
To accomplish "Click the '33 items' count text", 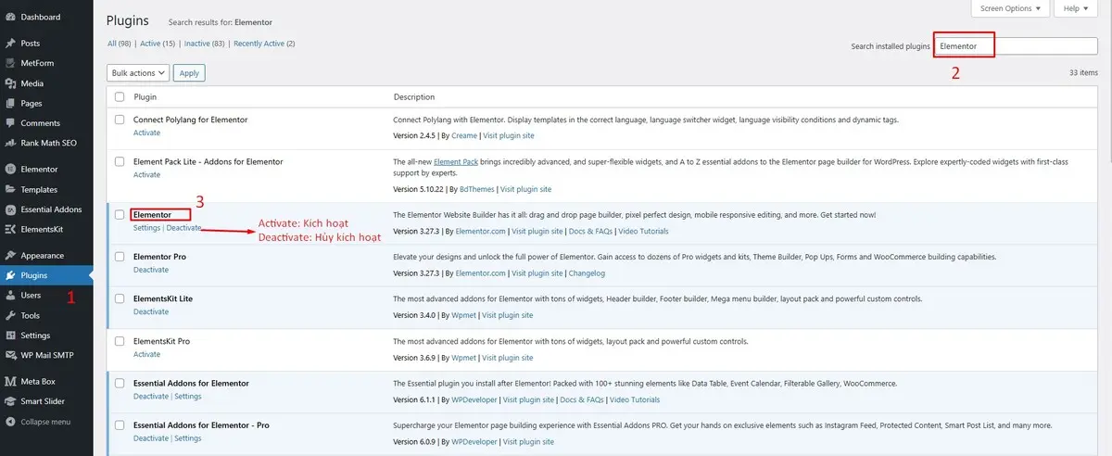I will 1082,72.
